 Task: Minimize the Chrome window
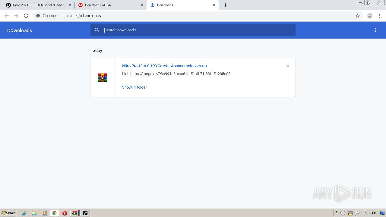(361, 3)
